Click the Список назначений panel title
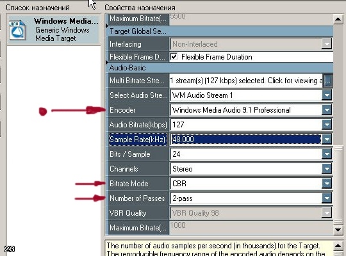 point(38,8)
